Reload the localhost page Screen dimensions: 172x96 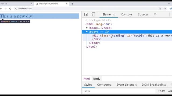10,9
